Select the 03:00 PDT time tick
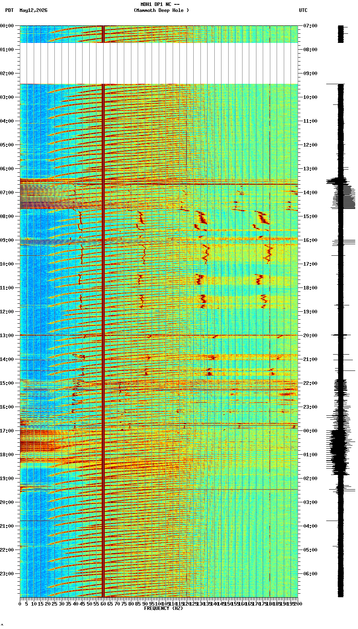The height and width of the screenshot is (629, 358). [x=7, y=97]
